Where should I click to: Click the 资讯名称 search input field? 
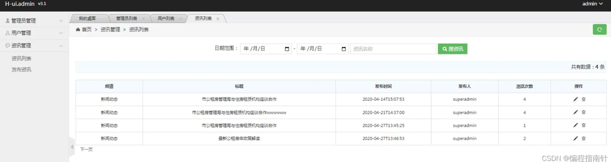[393, 49]
